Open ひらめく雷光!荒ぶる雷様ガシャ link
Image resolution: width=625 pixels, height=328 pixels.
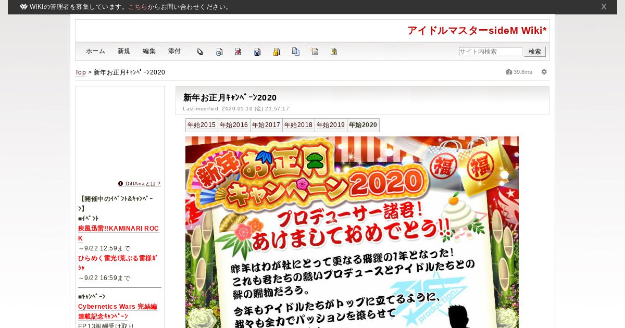118,263
